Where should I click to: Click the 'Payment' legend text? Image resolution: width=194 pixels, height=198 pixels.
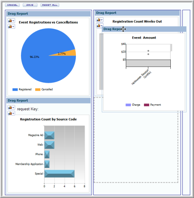(156, 105)
